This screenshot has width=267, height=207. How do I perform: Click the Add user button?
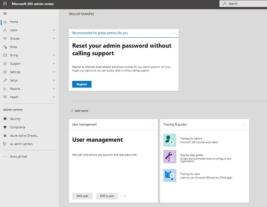pos(83,196)
